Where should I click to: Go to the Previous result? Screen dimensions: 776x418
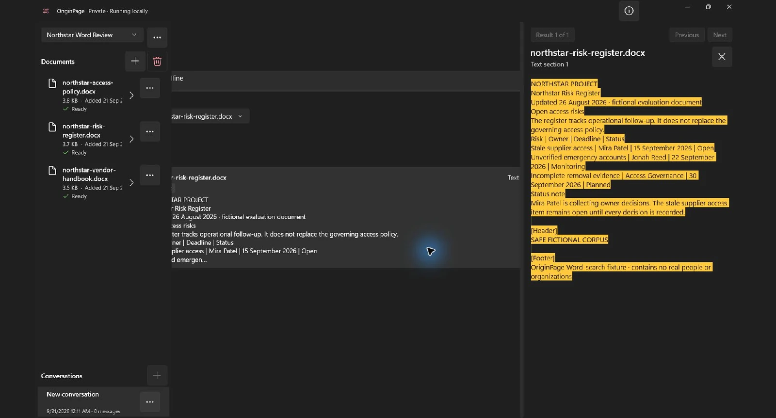pyautogui.click(x=687, y=35)
